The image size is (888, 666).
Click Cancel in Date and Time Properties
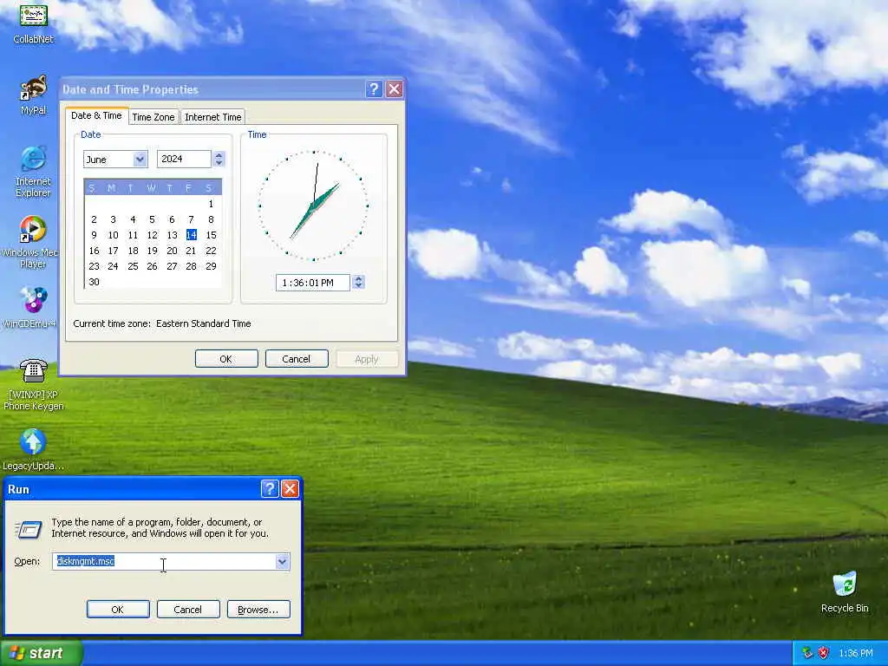click(297, 359)
